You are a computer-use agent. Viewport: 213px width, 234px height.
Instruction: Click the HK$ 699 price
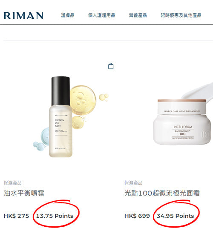tap(137, 216)
